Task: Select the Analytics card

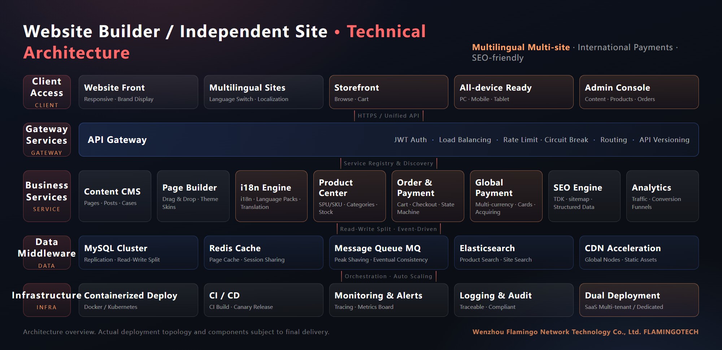Action: pyautogui.click(x=662, y=196)
